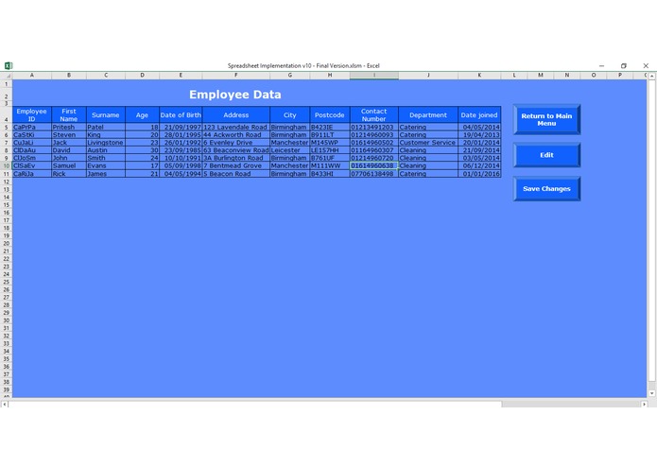Select postcode cell LE157HH
The height and width of the screenshot is (467, 657).
pyautogui.click(x=330, y=150)
